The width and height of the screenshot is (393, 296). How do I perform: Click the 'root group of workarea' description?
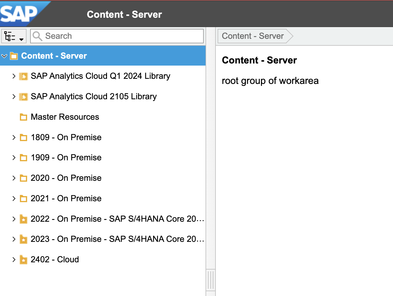[270, 81]
